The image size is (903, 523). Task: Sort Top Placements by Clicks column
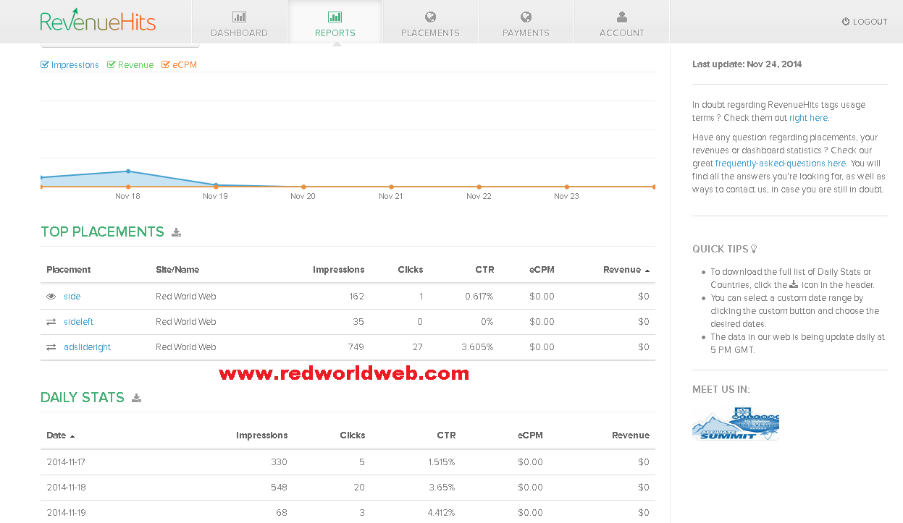[x=410, y=270]
